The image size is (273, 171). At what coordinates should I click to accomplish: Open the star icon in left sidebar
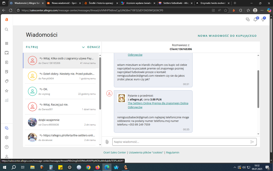coord(7,91)
